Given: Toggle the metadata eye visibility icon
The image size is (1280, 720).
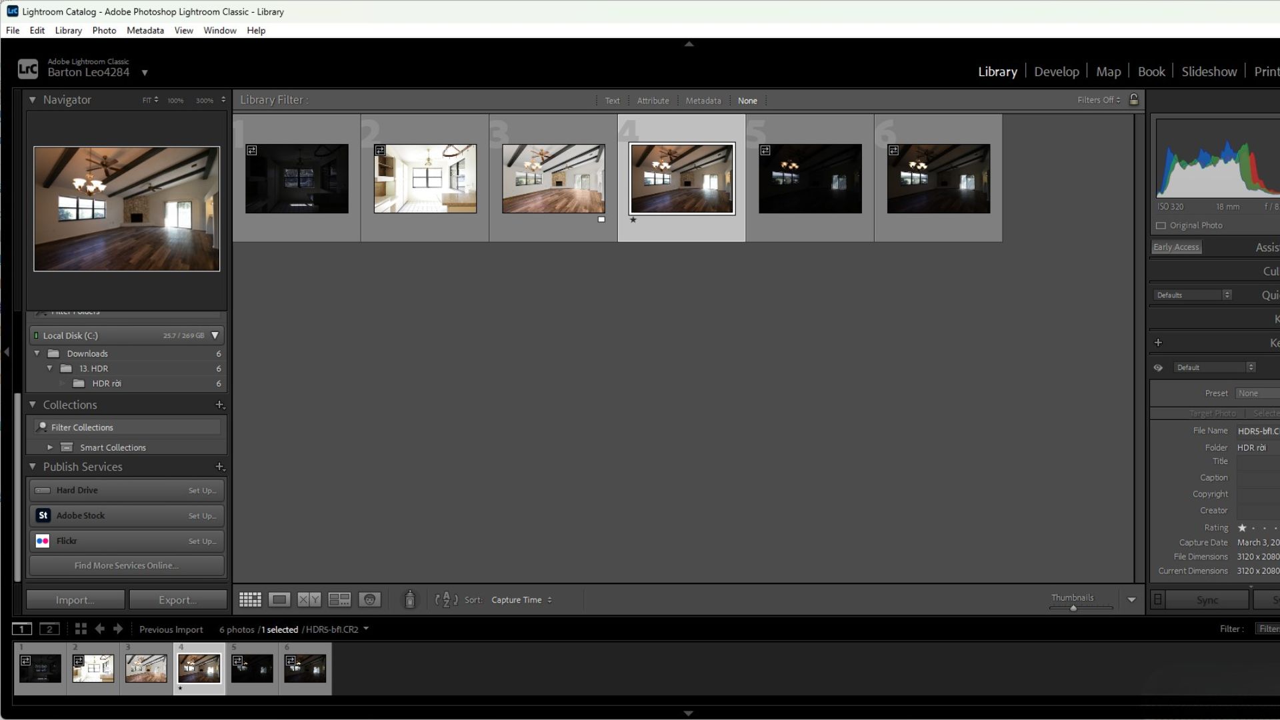Looking at the screenshot, I should [1158, 367].
